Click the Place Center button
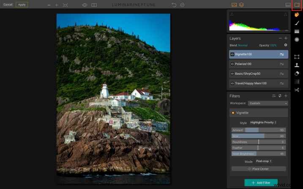Screen dimensions: 303x189 pyautogui.click(x=259, y=169)
